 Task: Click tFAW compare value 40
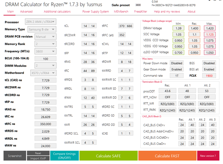coord(93,98)
